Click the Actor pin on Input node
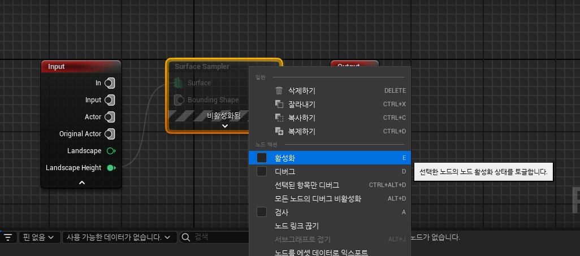The height and width of the screenshot is (256, 580). coord(110,117)
